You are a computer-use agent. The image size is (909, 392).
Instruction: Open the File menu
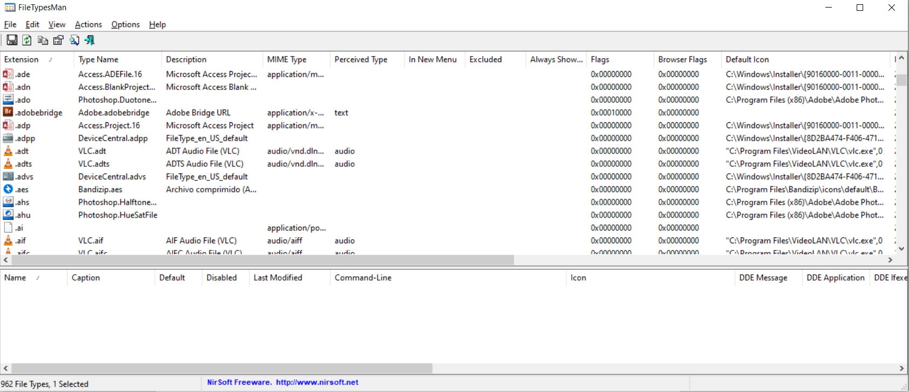pos(10,24)
